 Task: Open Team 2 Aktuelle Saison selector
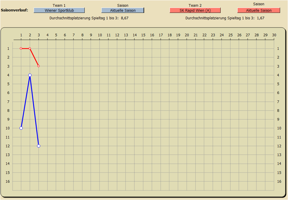(259, 10)
